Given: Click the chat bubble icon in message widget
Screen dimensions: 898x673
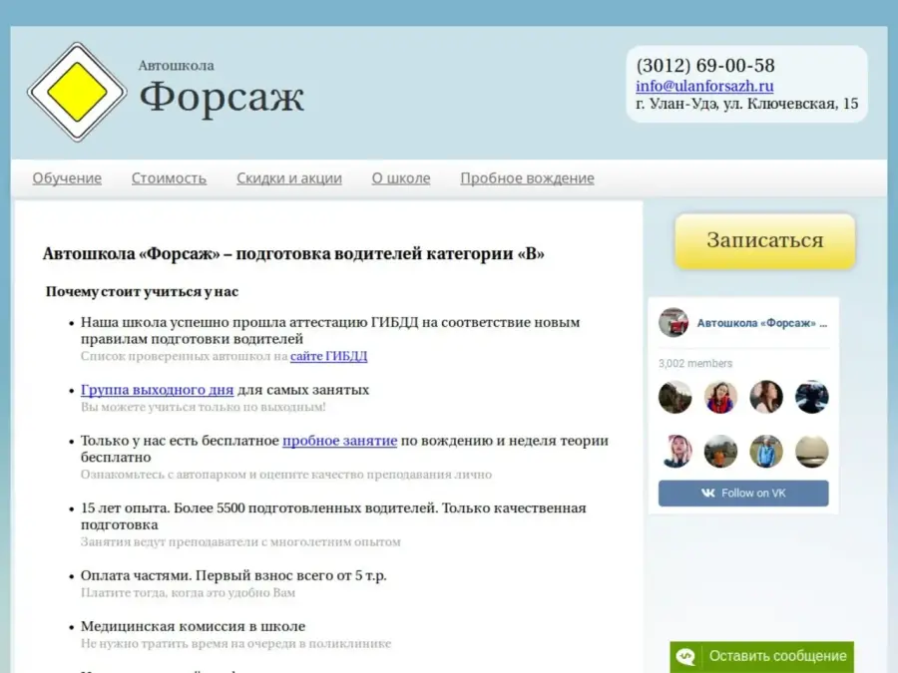Looking at the screenshot, I should [686, 656].
